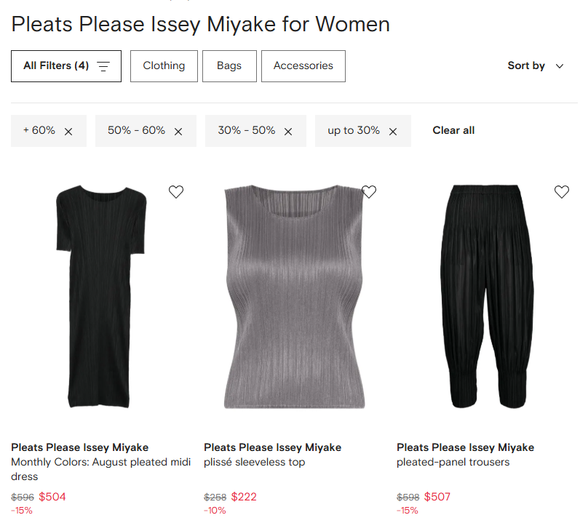
Task: Filter by Accessories category
Action: click(x=303, y=66)
